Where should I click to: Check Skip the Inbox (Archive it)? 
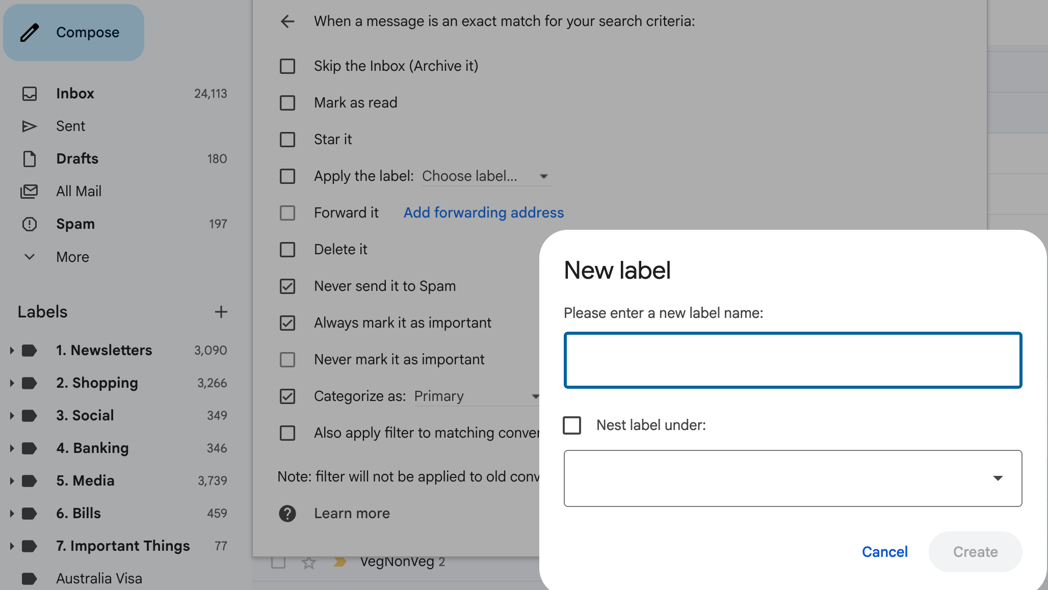287,66
